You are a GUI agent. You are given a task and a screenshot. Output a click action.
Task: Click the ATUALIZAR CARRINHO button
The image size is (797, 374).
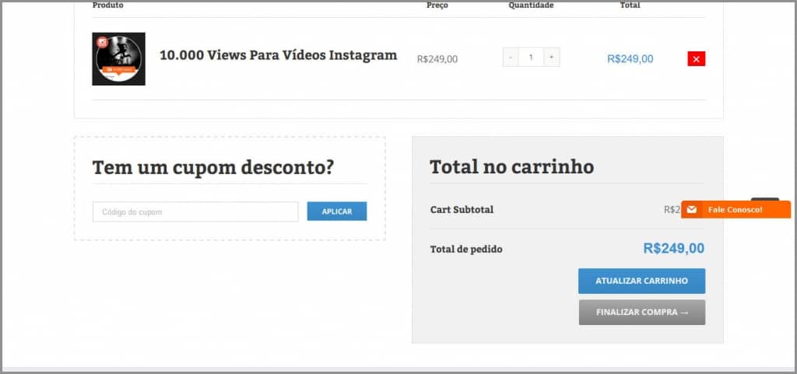[x=641, y=281]
